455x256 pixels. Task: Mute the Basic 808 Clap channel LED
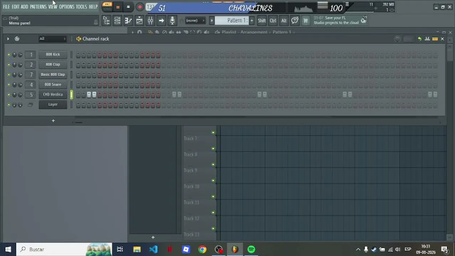point(9,74)
